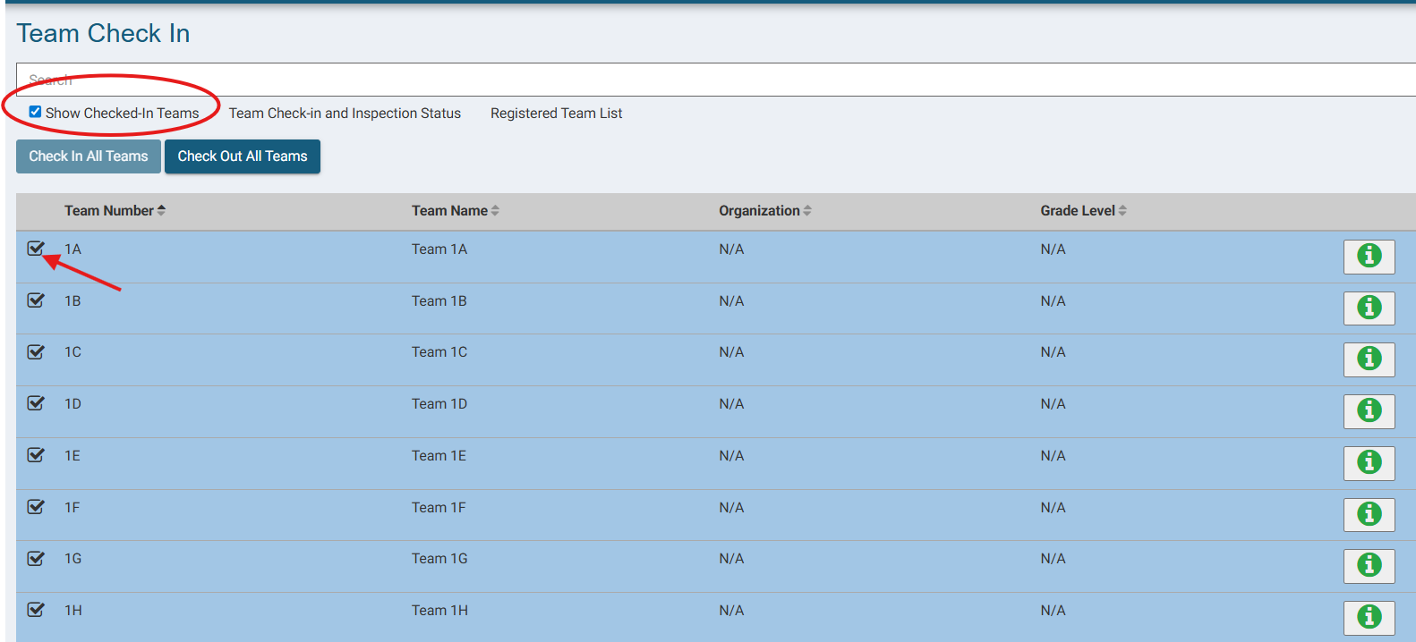Uncheck the check-in box for team 1B
Image resolution: width=1416 pixels, height=642 pixels.
point(36,300)
